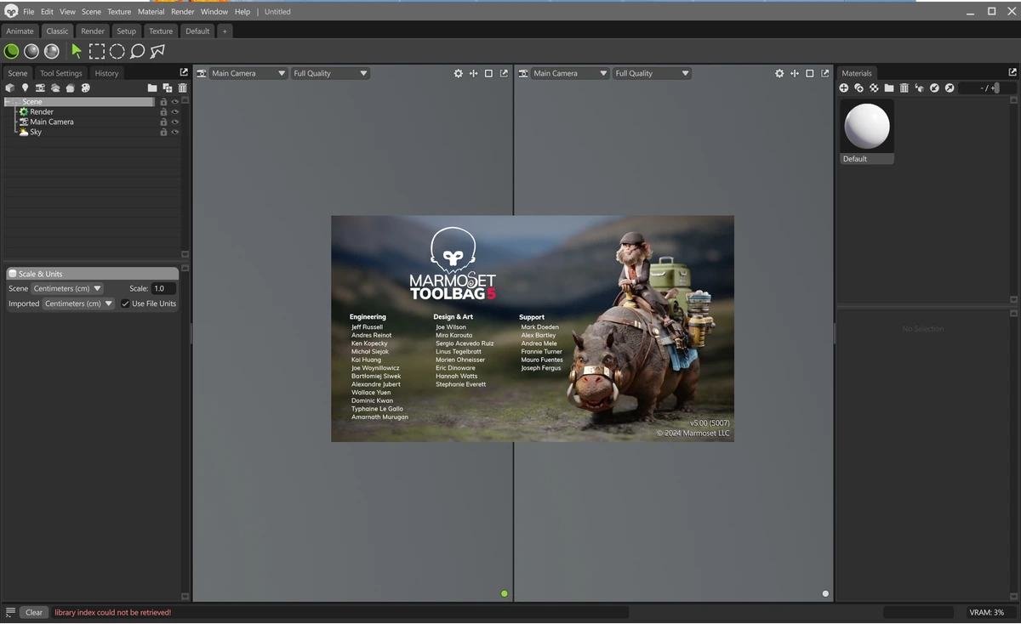The width and height of the screenshot is (1021, 624).
Task: Switch to the History tab
Action: (x=107, y=73)
